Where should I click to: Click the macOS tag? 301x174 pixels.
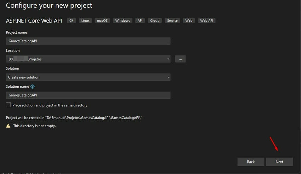click(102, 21)
